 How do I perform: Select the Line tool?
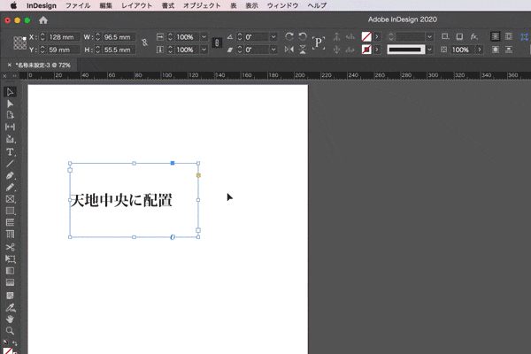(x=10, y=164)
